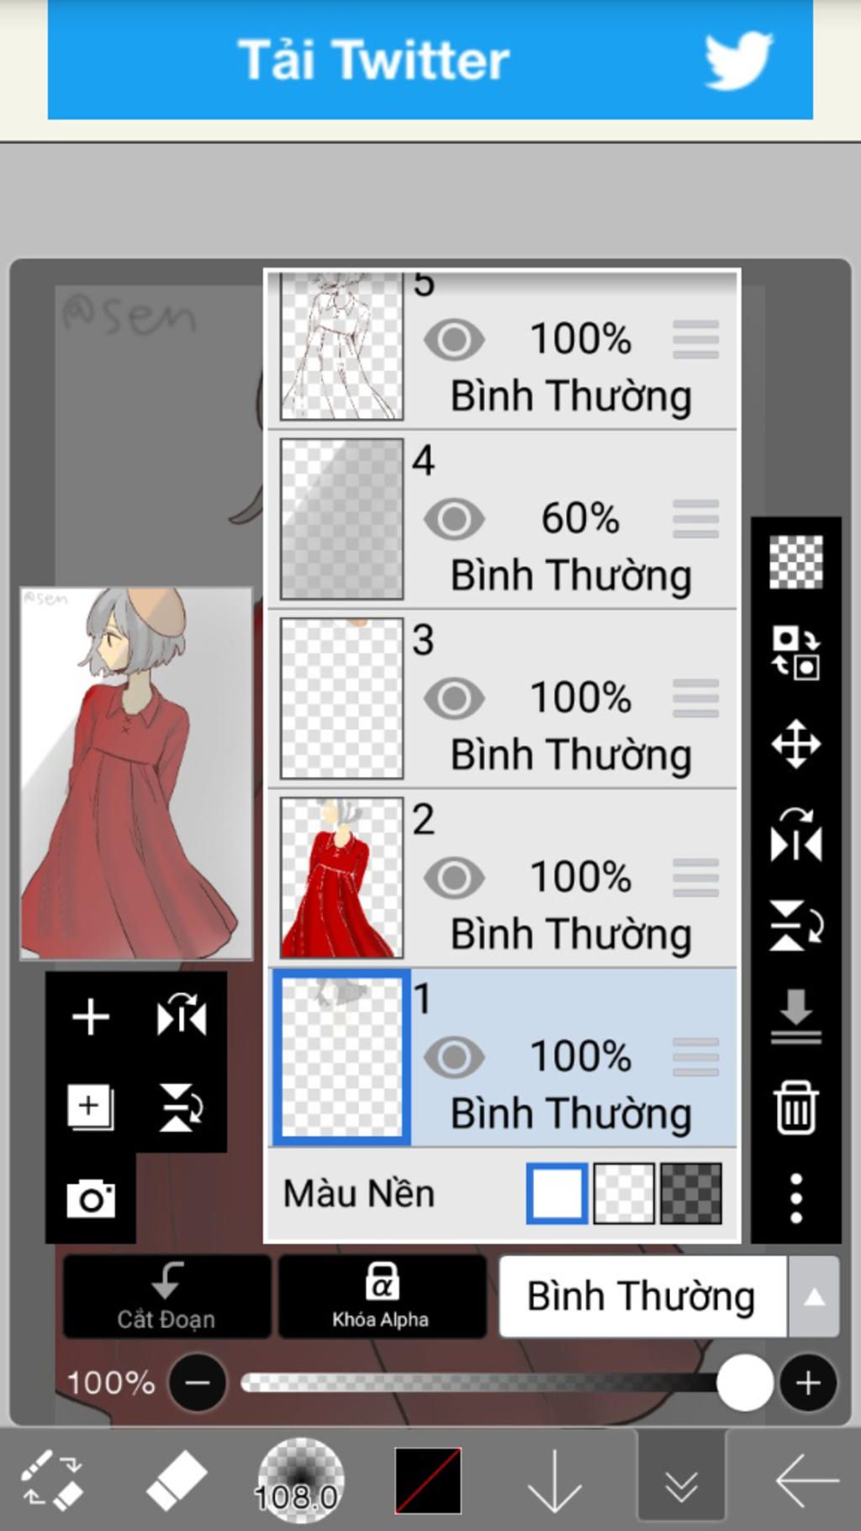Hide layer 3 with its eye icon
861x1531 pixels.
pyautogui.click(x=454, y=697)
